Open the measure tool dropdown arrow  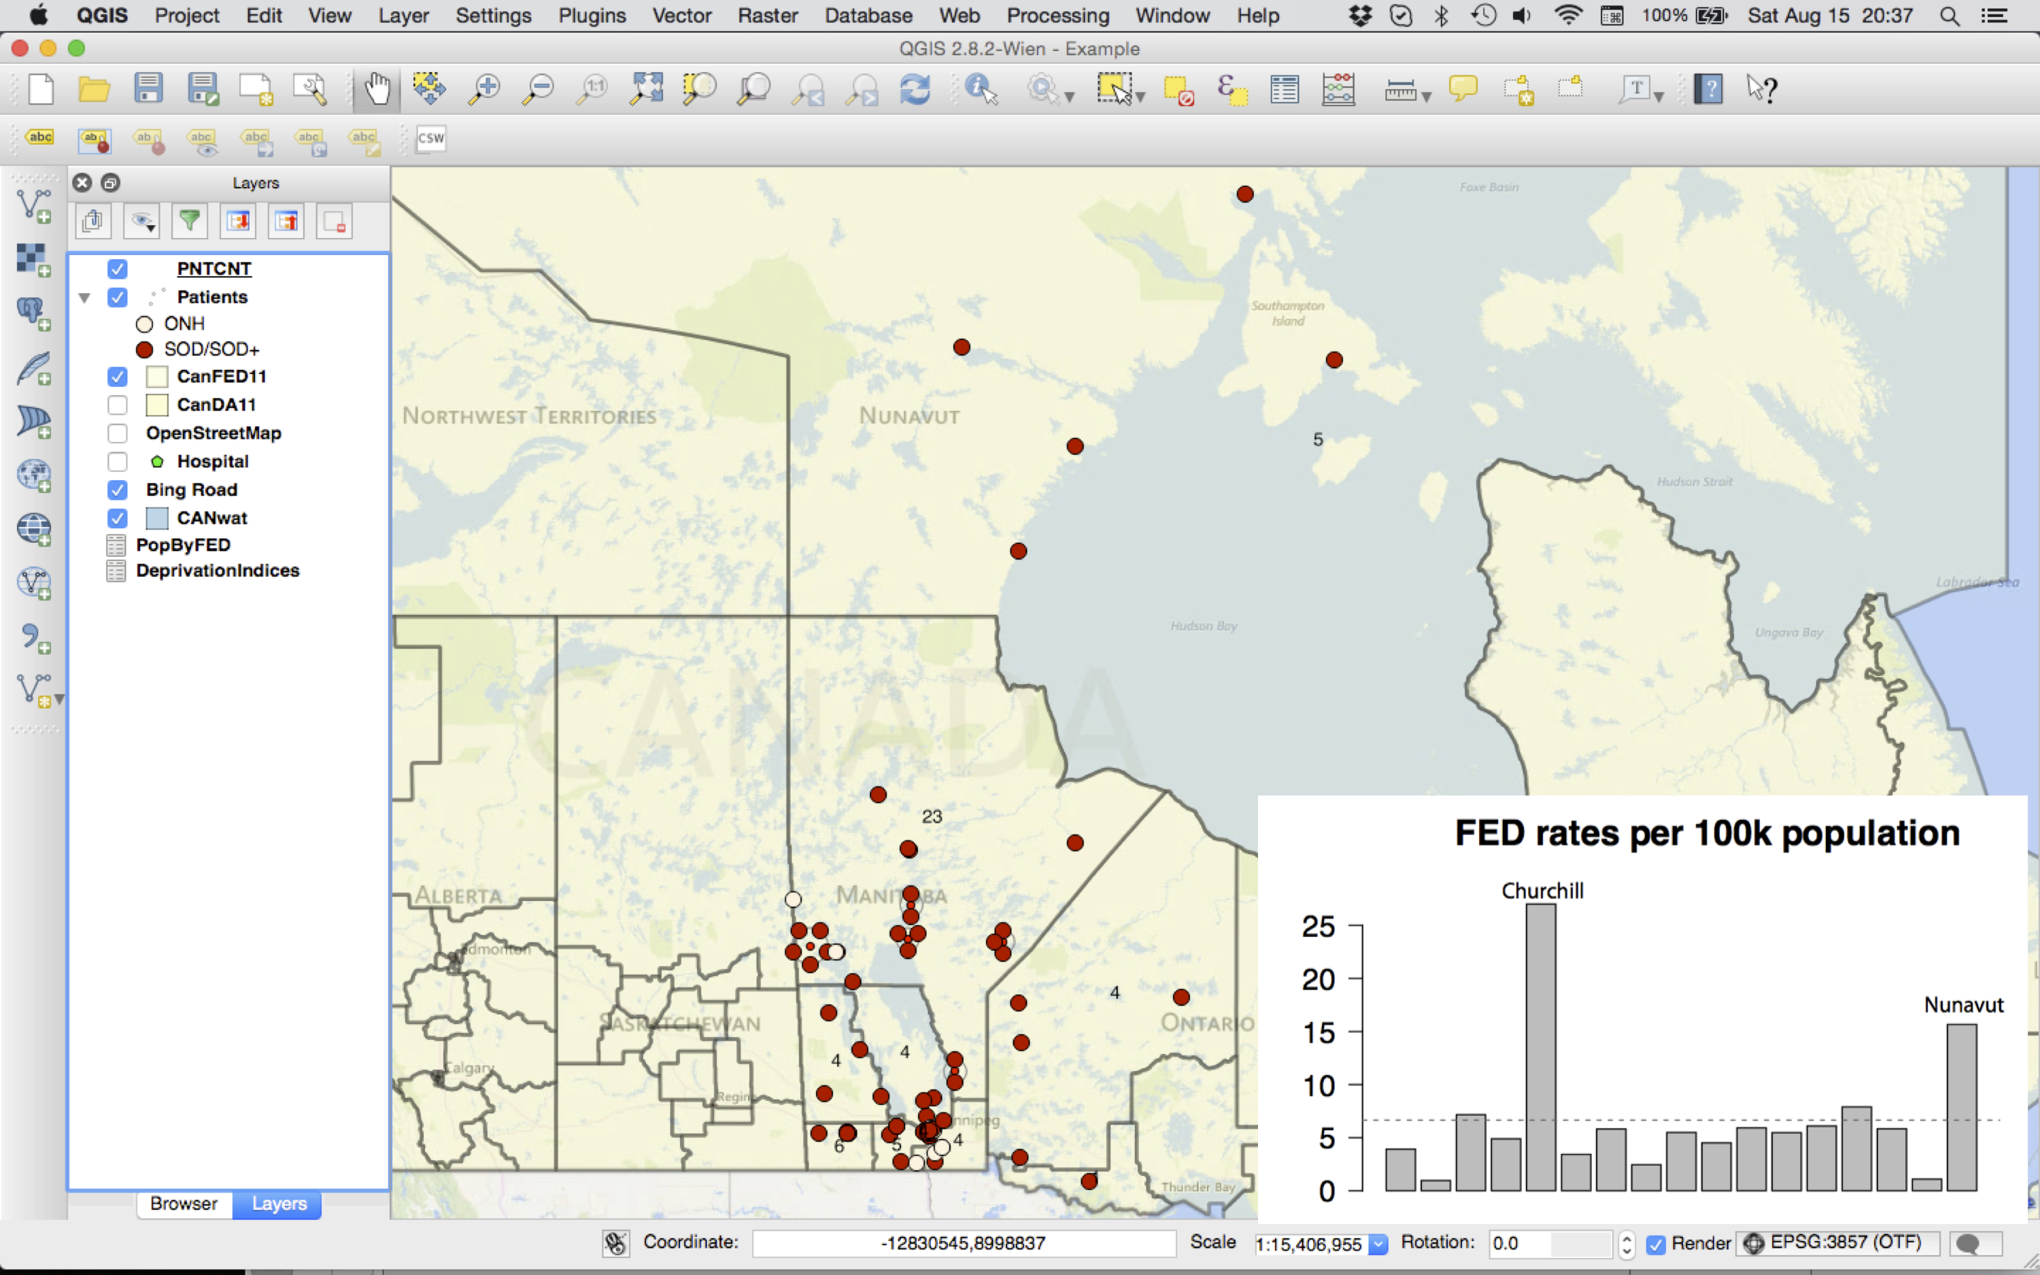pos(1427,97)
